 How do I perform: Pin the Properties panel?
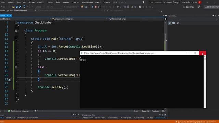[x=216, y=16]
